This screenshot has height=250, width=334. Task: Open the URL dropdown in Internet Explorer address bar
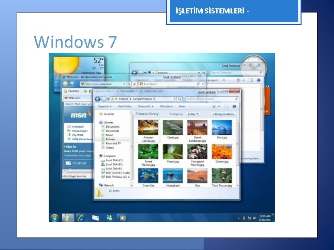click(x=124, y=84)
